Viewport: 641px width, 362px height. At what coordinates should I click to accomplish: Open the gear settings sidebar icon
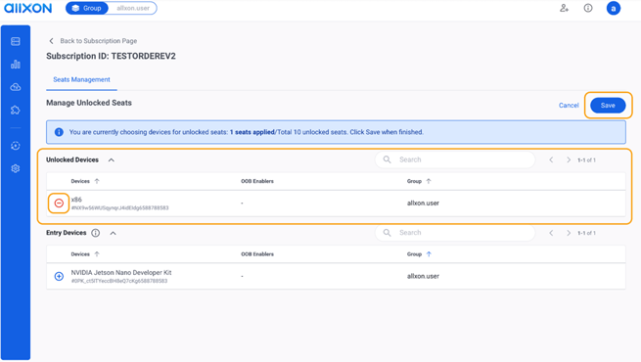coord(16,168)
